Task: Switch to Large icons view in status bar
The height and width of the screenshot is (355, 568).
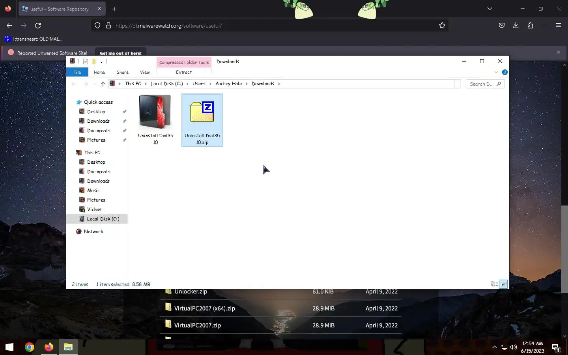Action: tap(503, 284)
